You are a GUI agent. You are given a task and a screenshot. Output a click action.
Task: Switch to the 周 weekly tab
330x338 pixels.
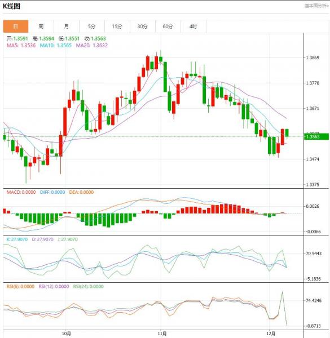(x=41, y=26)
